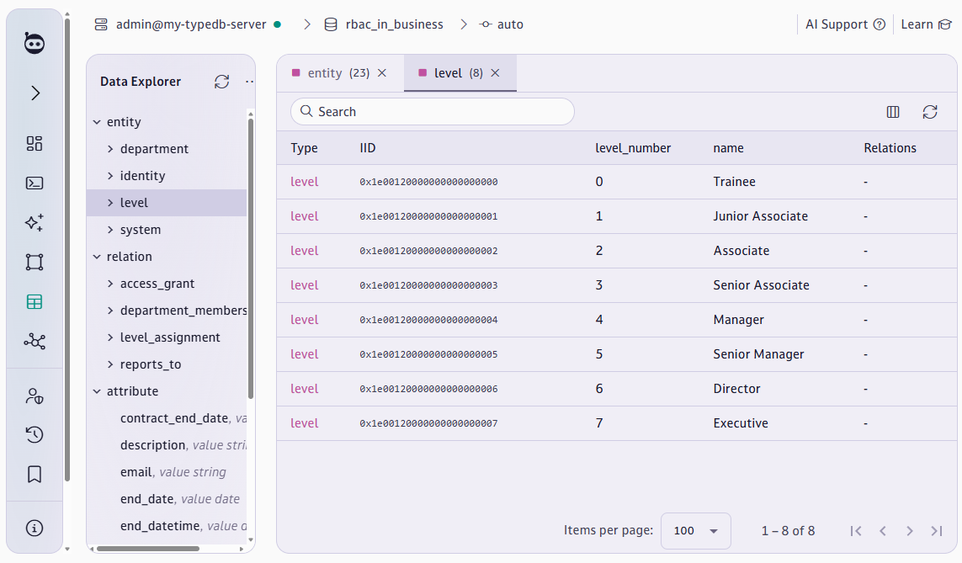Open the dashboard grid icon in sidebar
Image resolution: width=962 pixels, height=563 pixels.
tap(35, 144)
